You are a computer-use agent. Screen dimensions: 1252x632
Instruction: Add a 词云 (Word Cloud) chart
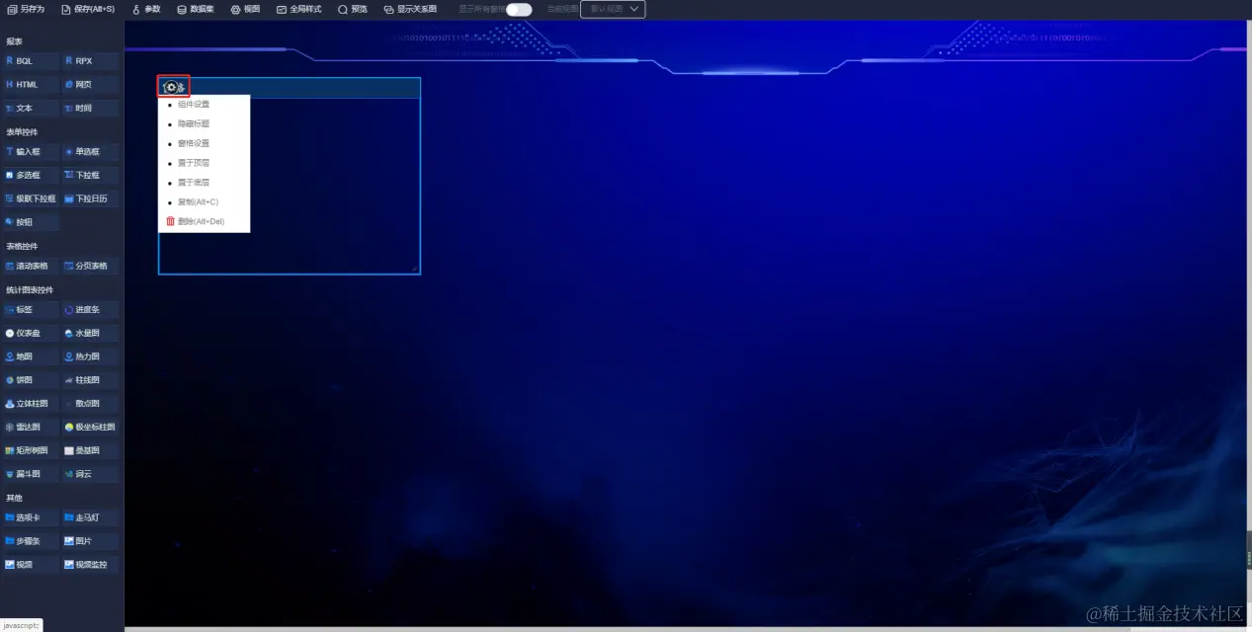click(x=90, y=474)
